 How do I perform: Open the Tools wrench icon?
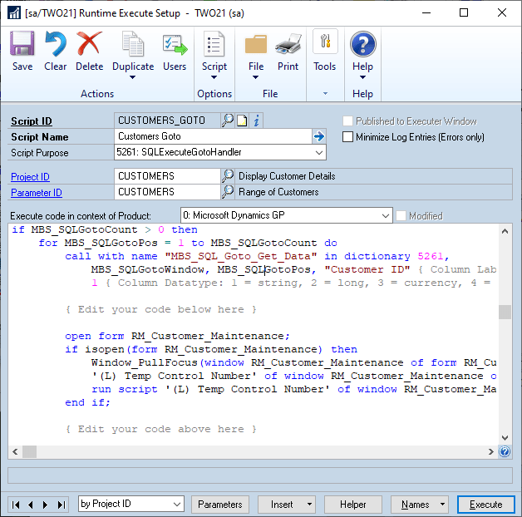click(x=325, y=42)
